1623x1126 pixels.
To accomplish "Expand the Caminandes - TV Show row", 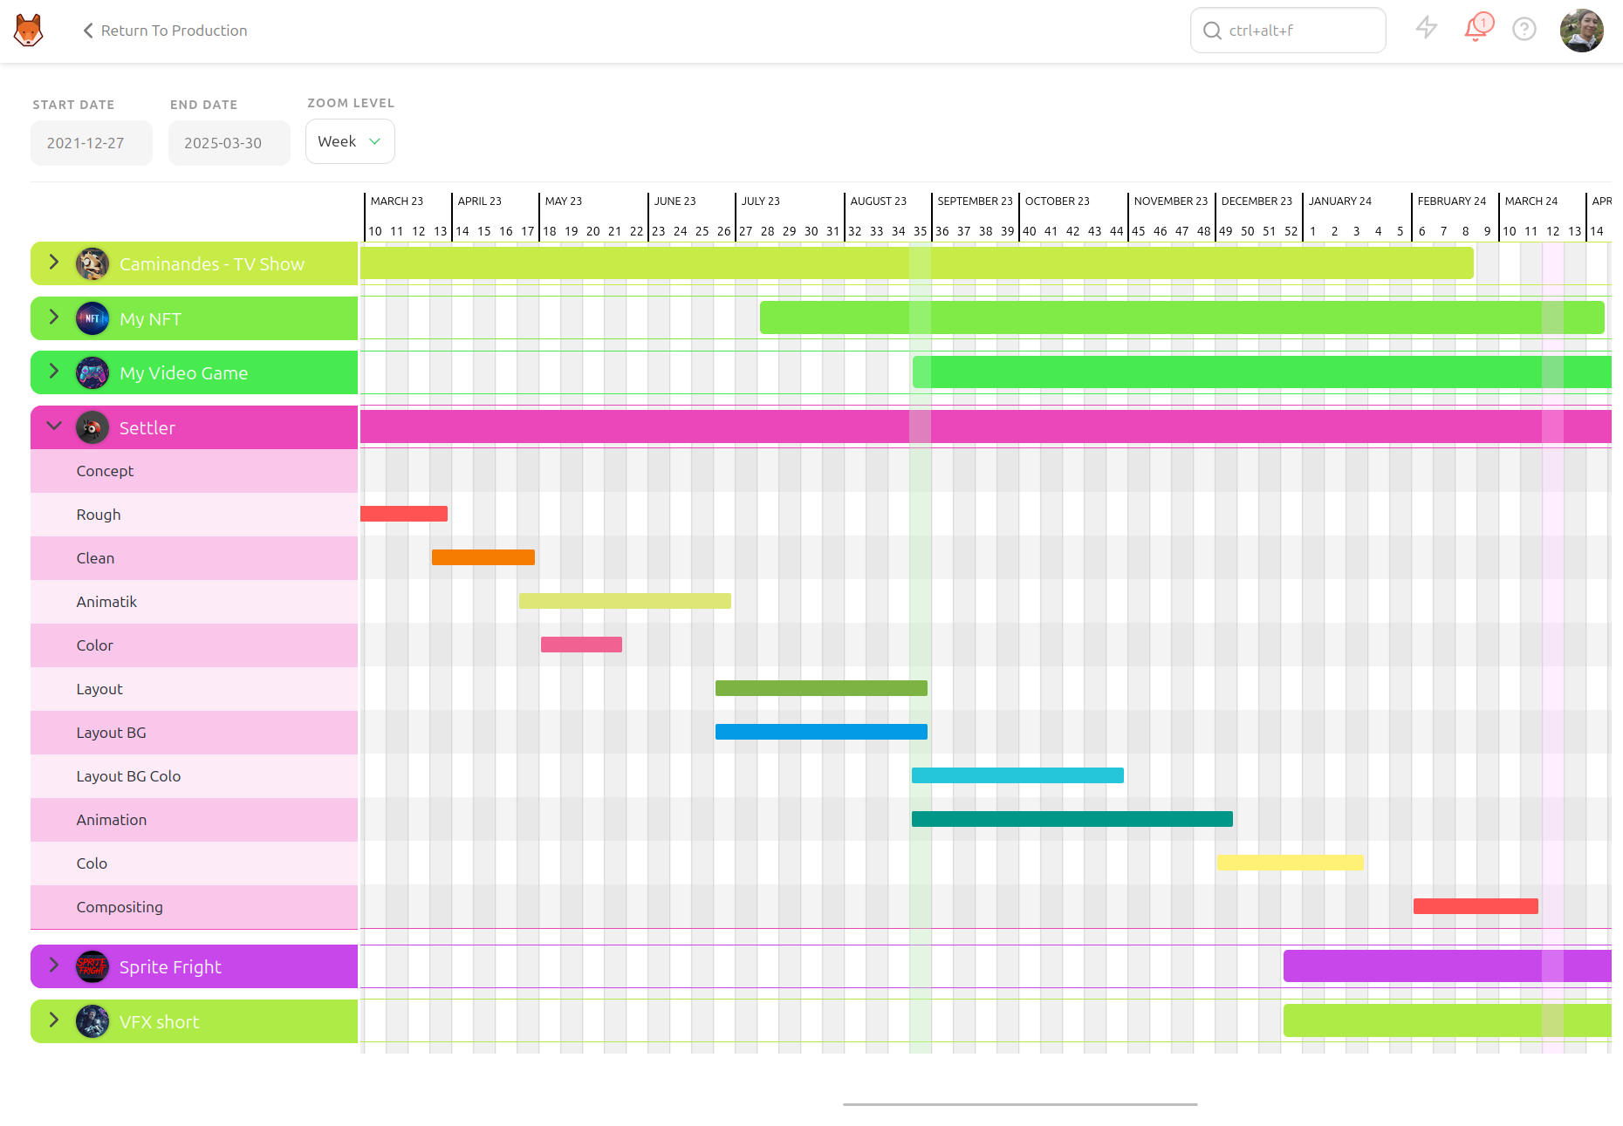I will 54,263.
